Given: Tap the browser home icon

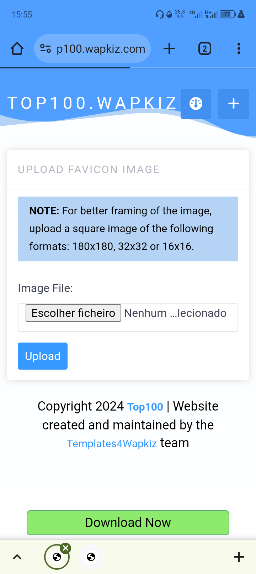Looking at the screenshot, I should pyautogui.click(x=17, y=48).
